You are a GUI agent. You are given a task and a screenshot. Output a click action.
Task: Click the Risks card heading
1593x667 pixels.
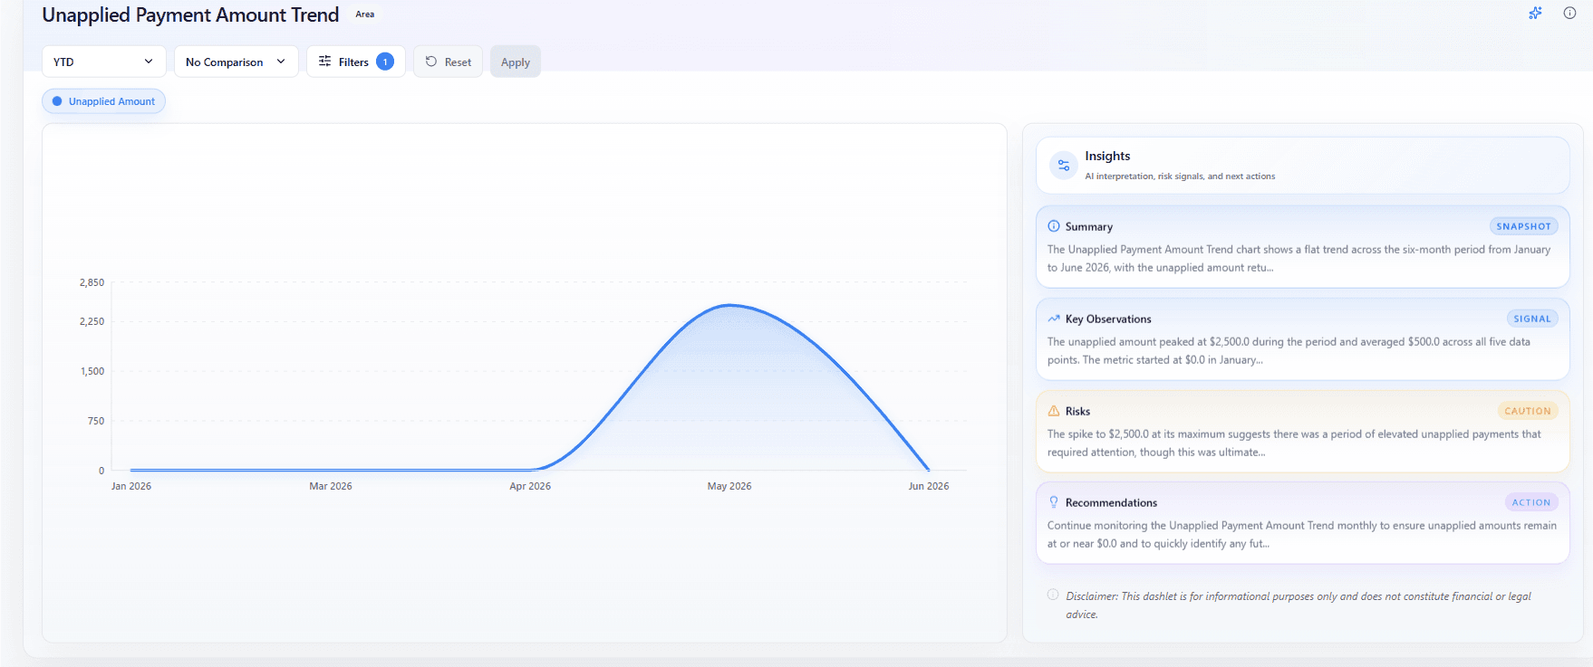coord(1077,411)
